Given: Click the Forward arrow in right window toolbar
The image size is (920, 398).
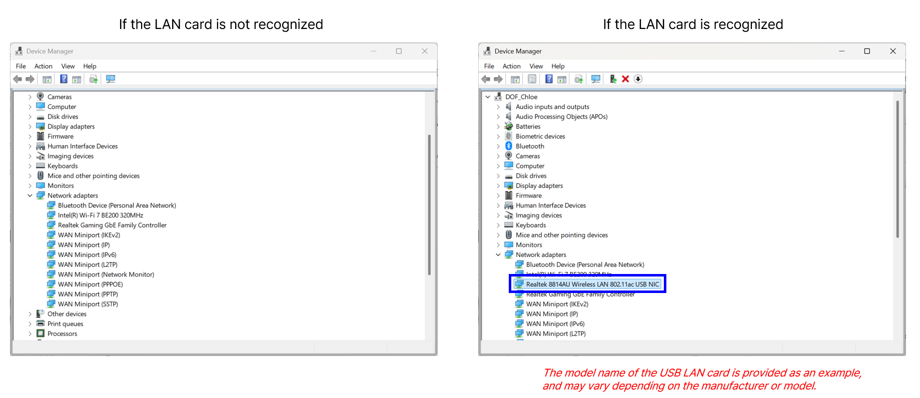Looking at the screenshot, I should click(498, 79).
